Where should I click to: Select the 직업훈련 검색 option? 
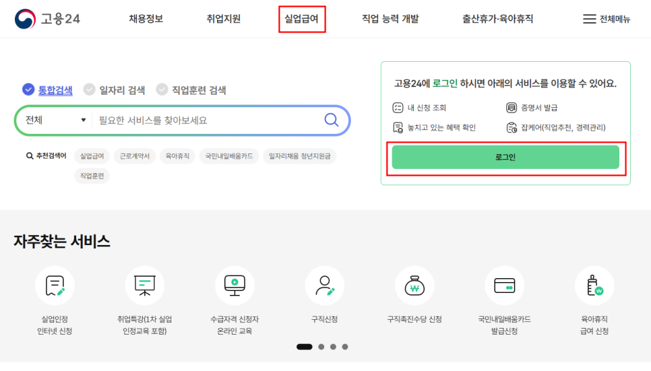tap(191, 90)
